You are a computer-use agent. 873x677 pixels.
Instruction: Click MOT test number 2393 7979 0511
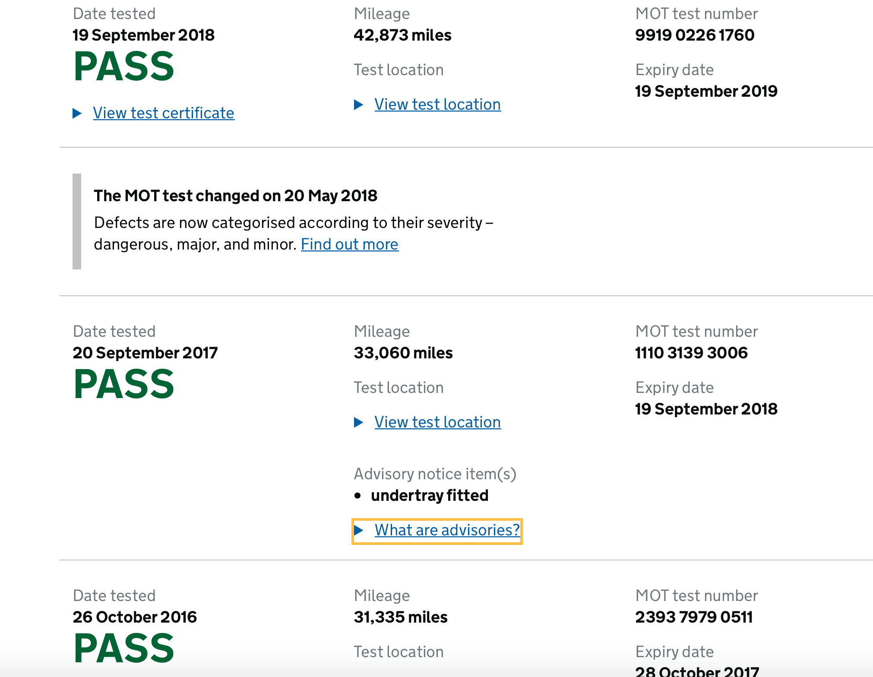(694, 617)
